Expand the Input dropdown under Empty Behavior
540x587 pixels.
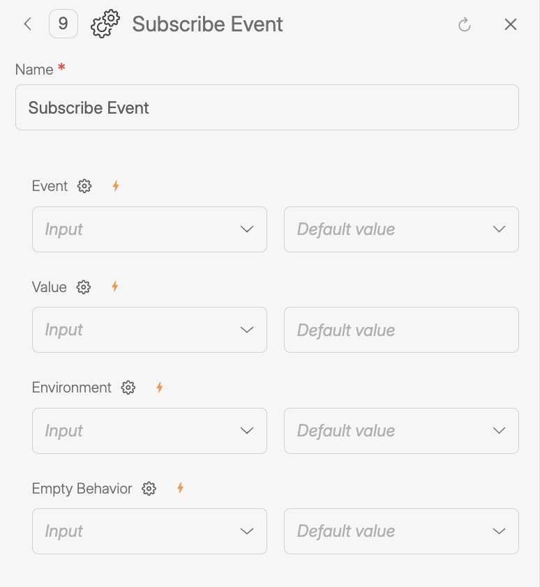[x=149, y=531]
